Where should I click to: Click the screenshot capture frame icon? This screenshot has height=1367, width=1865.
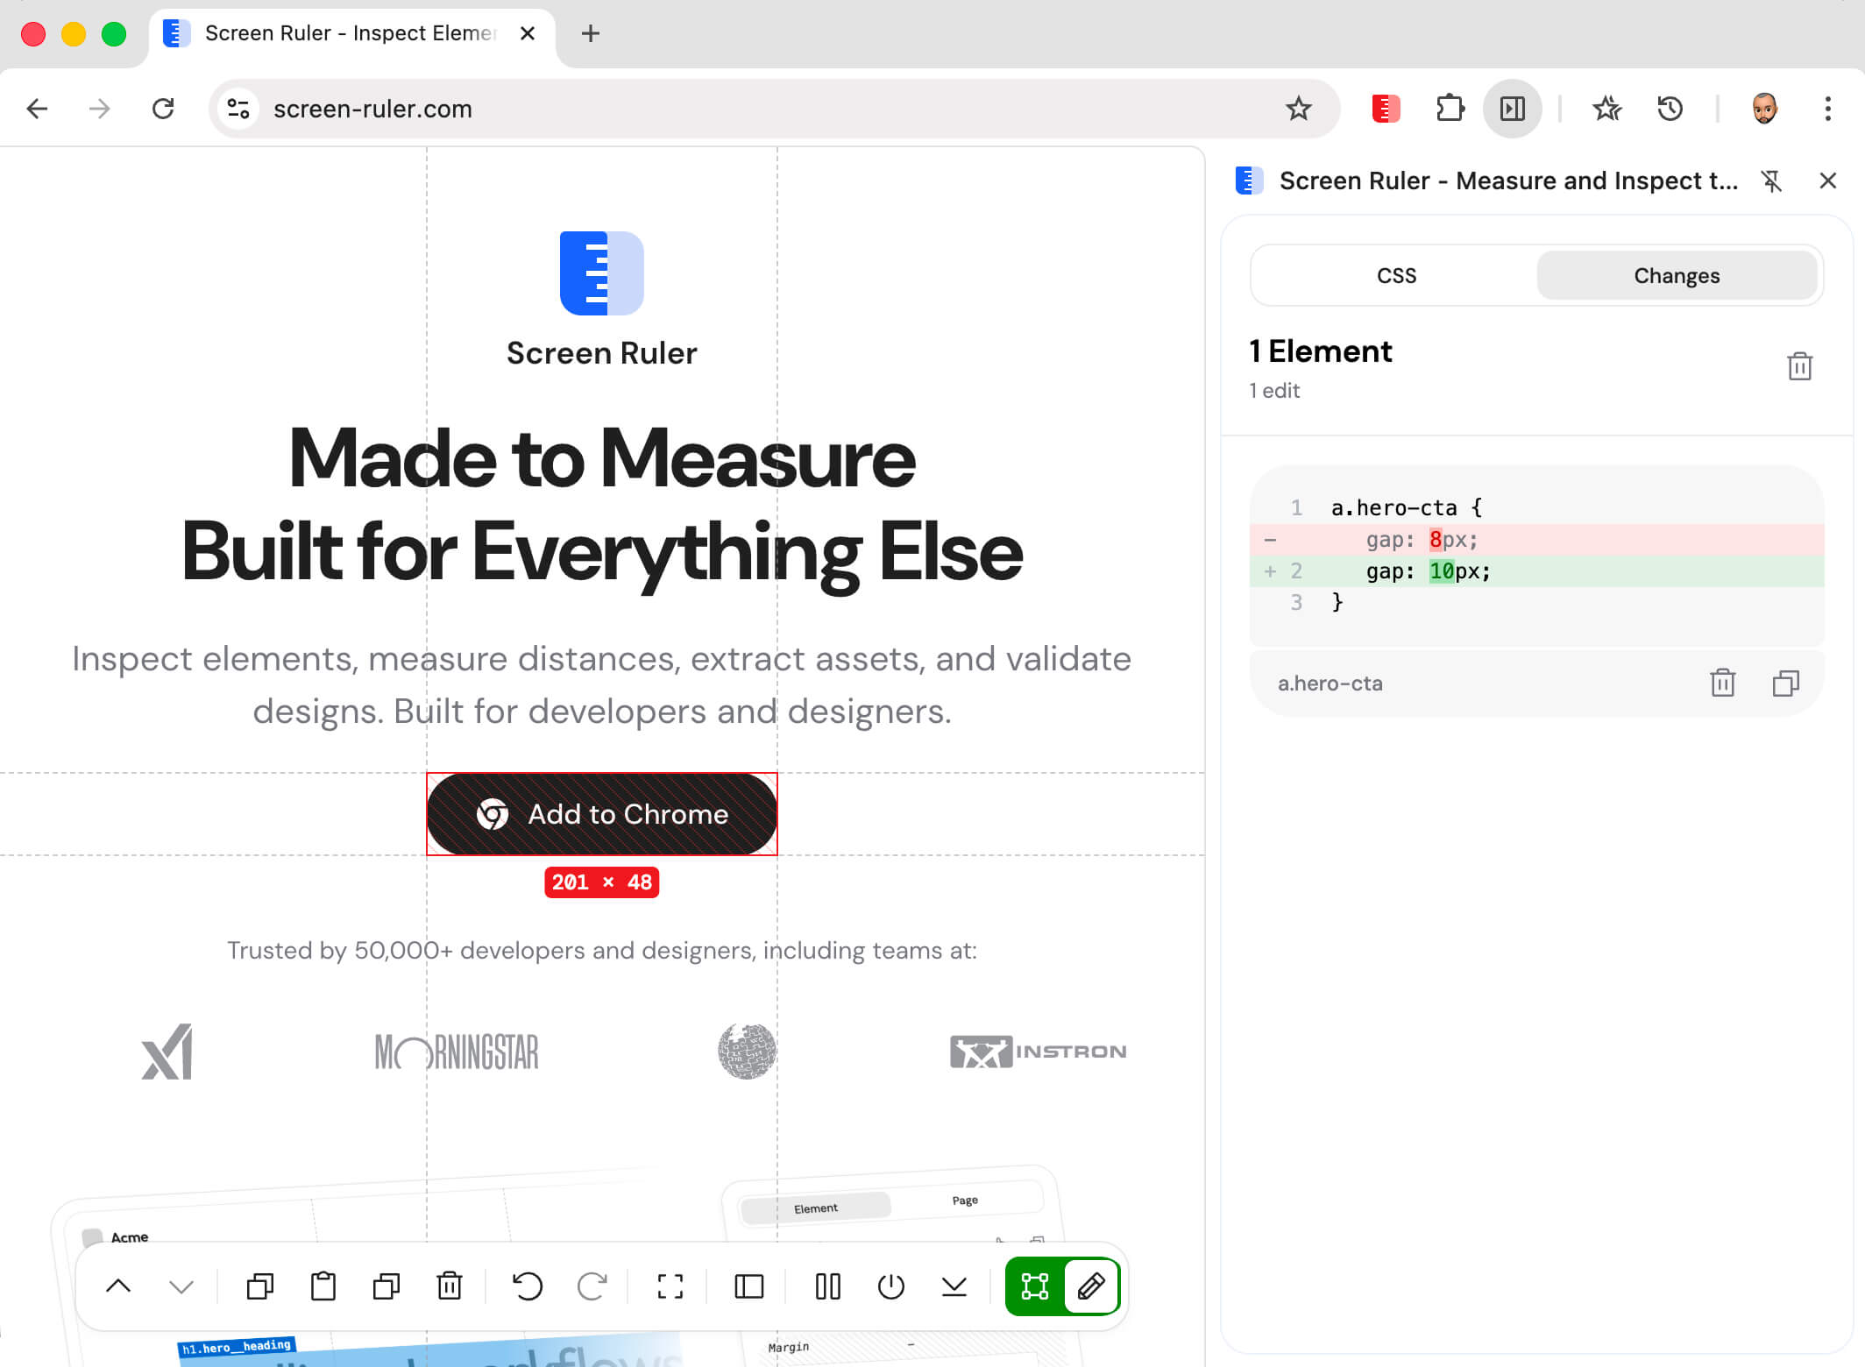click(670, 1286)
